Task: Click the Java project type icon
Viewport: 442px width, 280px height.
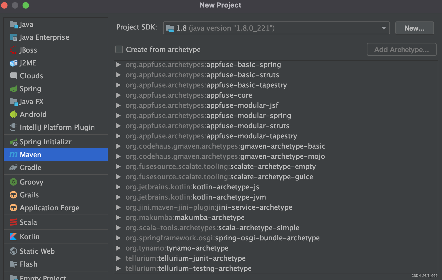Action: point(13,24)
